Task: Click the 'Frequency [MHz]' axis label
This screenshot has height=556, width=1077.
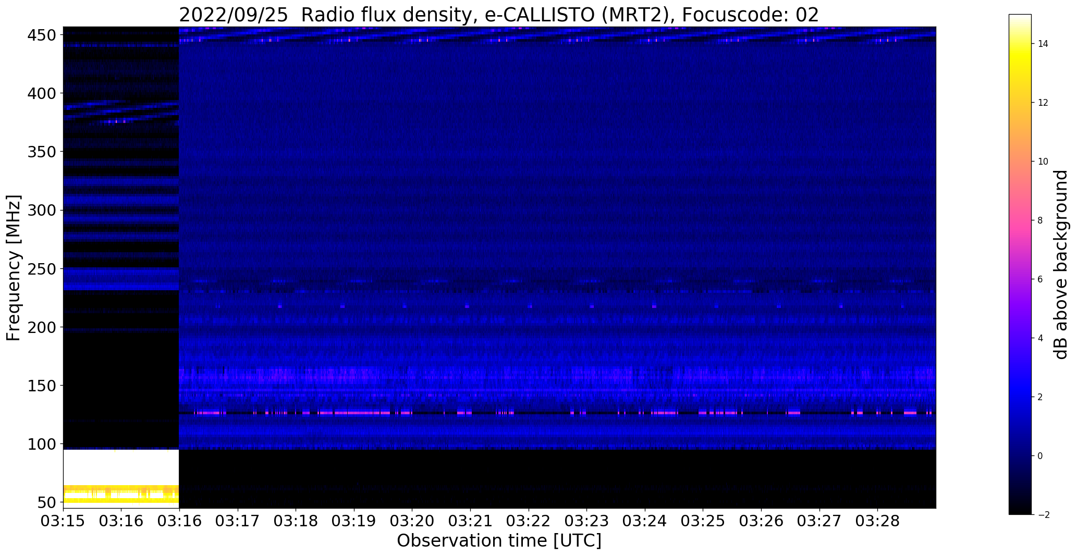Action: 14,268
